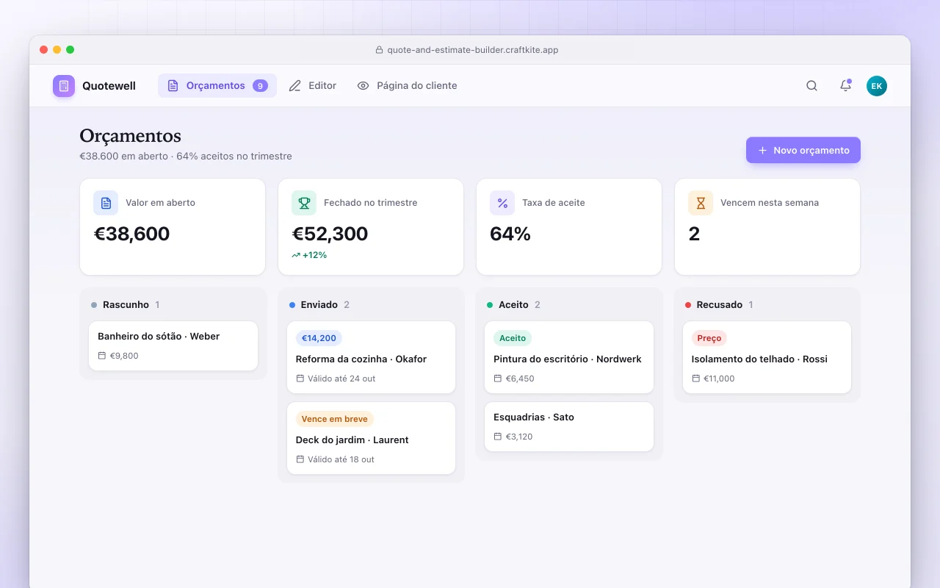Click the Rascunho column header

point(126,304)
